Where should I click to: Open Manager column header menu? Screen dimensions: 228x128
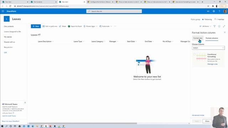(x=114, y=42)
